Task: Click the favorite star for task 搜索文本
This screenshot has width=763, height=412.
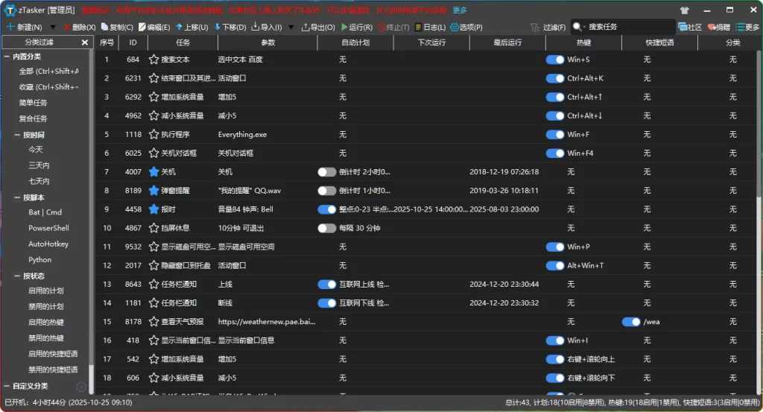Action: click(x=154, y=59)
